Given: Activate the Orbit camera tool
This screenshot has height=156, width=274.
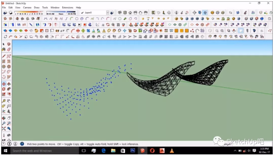Looking at the screenshot, I should click(4, 118).
